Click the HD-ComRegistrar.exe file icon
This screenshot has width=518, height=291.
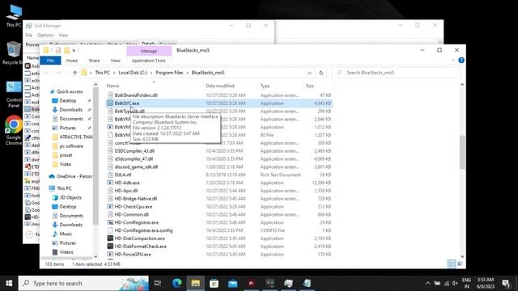click(110, 222)
